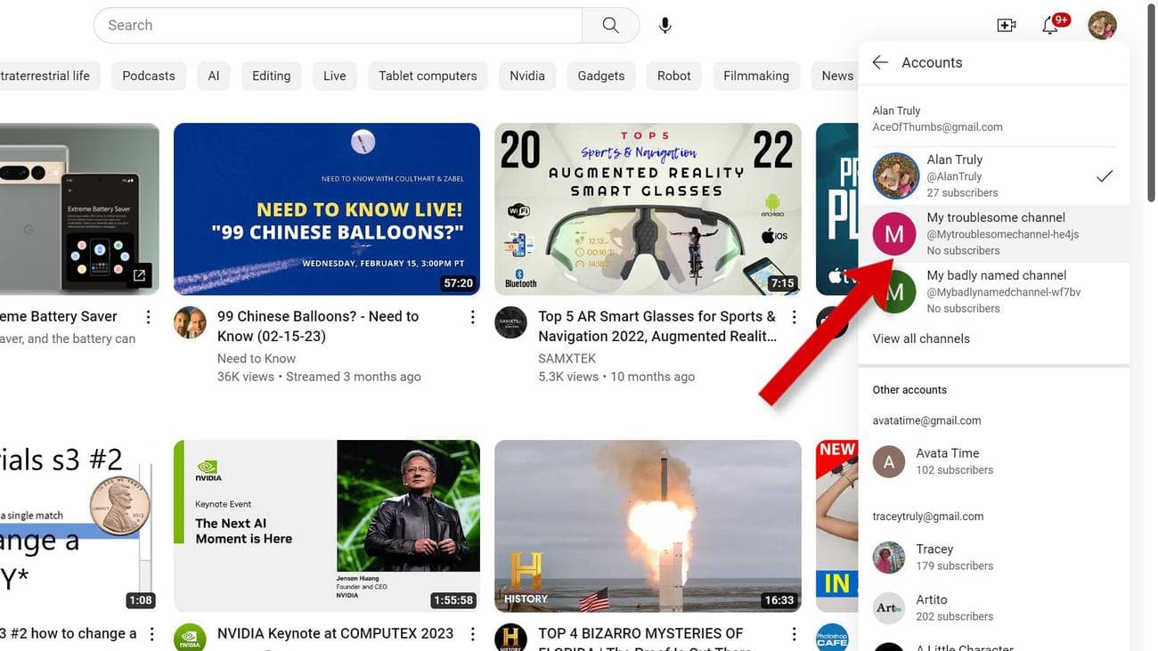The width and height of the screenshot is (1158, 651).
Task: Open SAMXTEK channel avatar
Action: pos(510,322)
